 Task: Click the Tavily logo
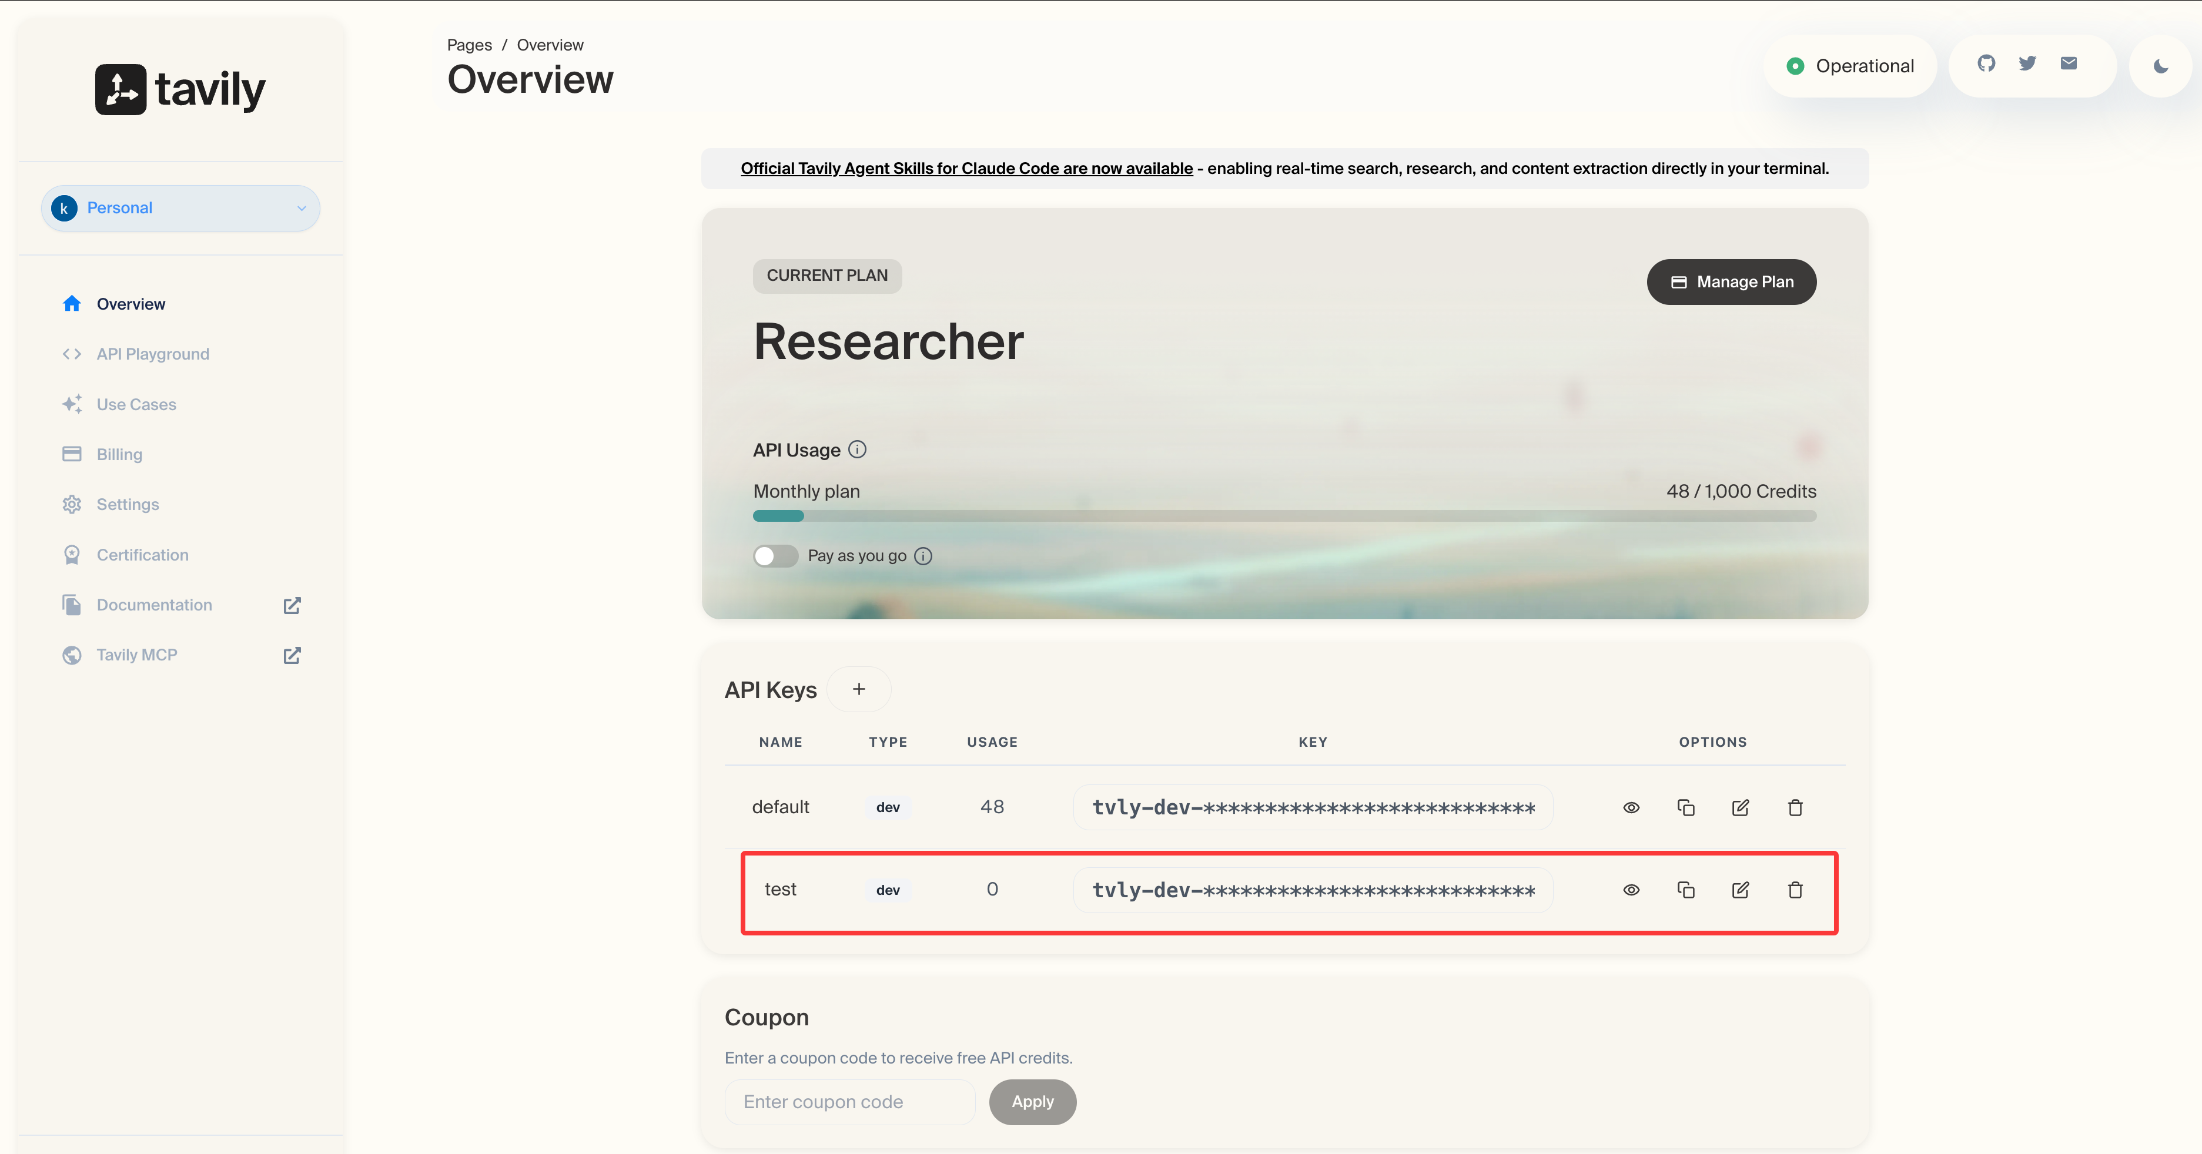point(180,89)
